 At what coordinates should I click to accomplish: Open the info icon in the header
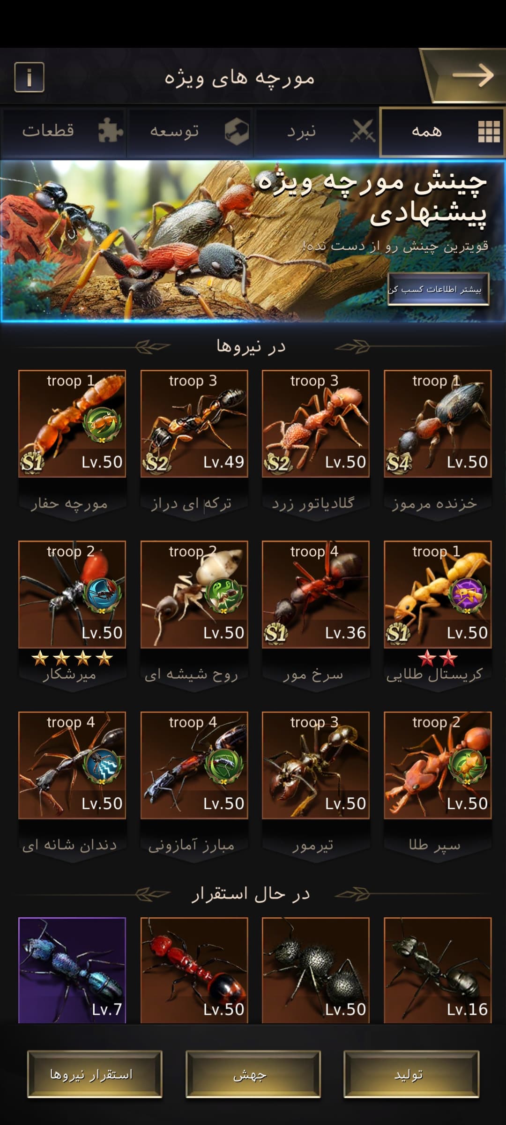29,77
